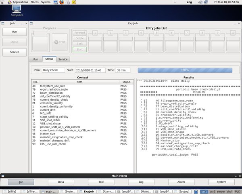Click the Forward button in Entry Jobs List
The width and height of the screenshot is (242, 194).
(79, 33)
